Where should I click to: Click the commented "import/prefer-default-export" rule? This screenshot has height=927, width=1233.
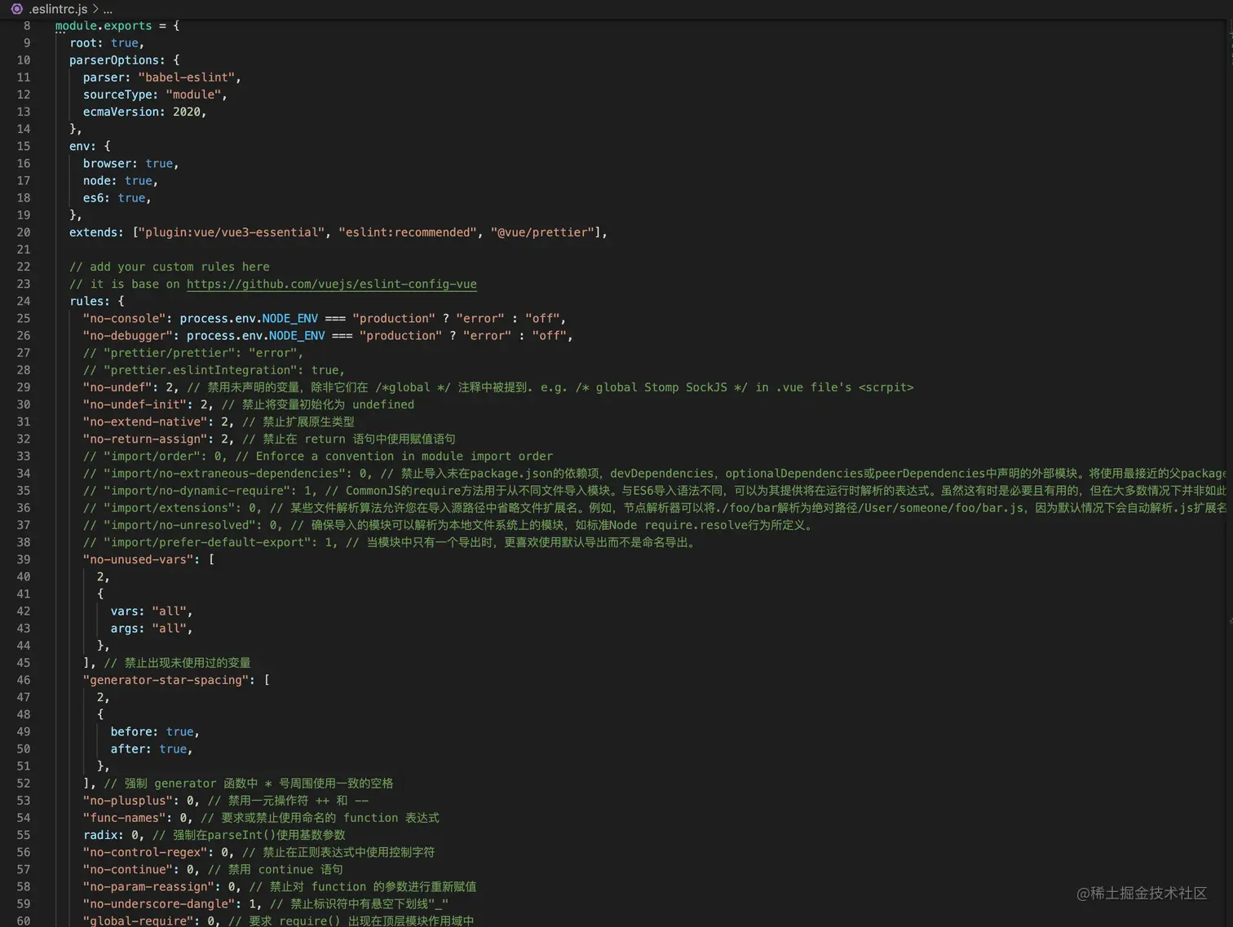389,541
